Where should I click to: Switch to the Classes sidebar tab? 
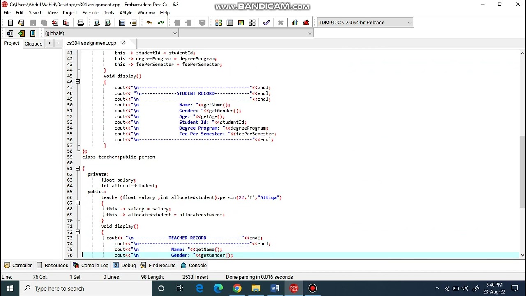33,43
